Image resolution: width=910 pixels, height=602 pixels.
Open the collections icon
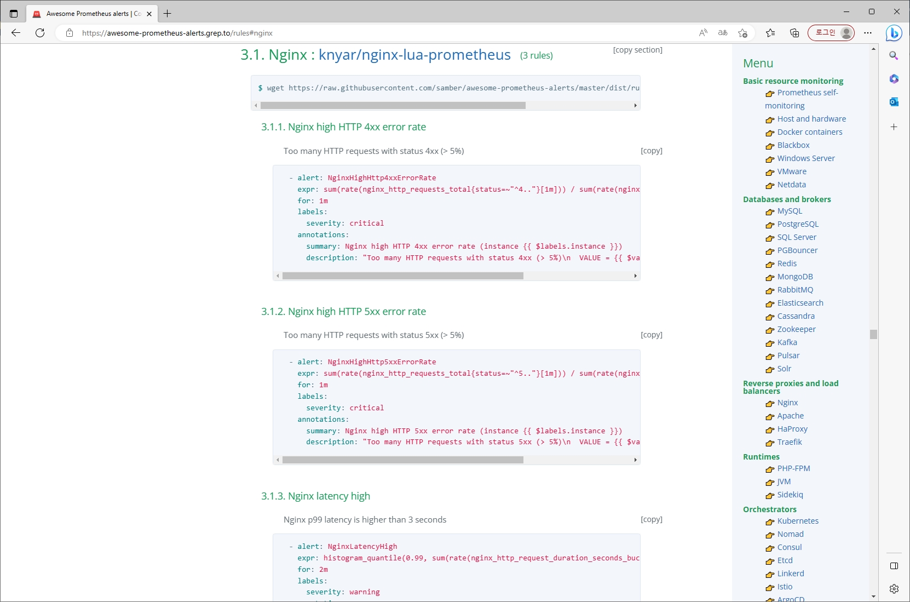pyautogui.click(x=794, y=33)
